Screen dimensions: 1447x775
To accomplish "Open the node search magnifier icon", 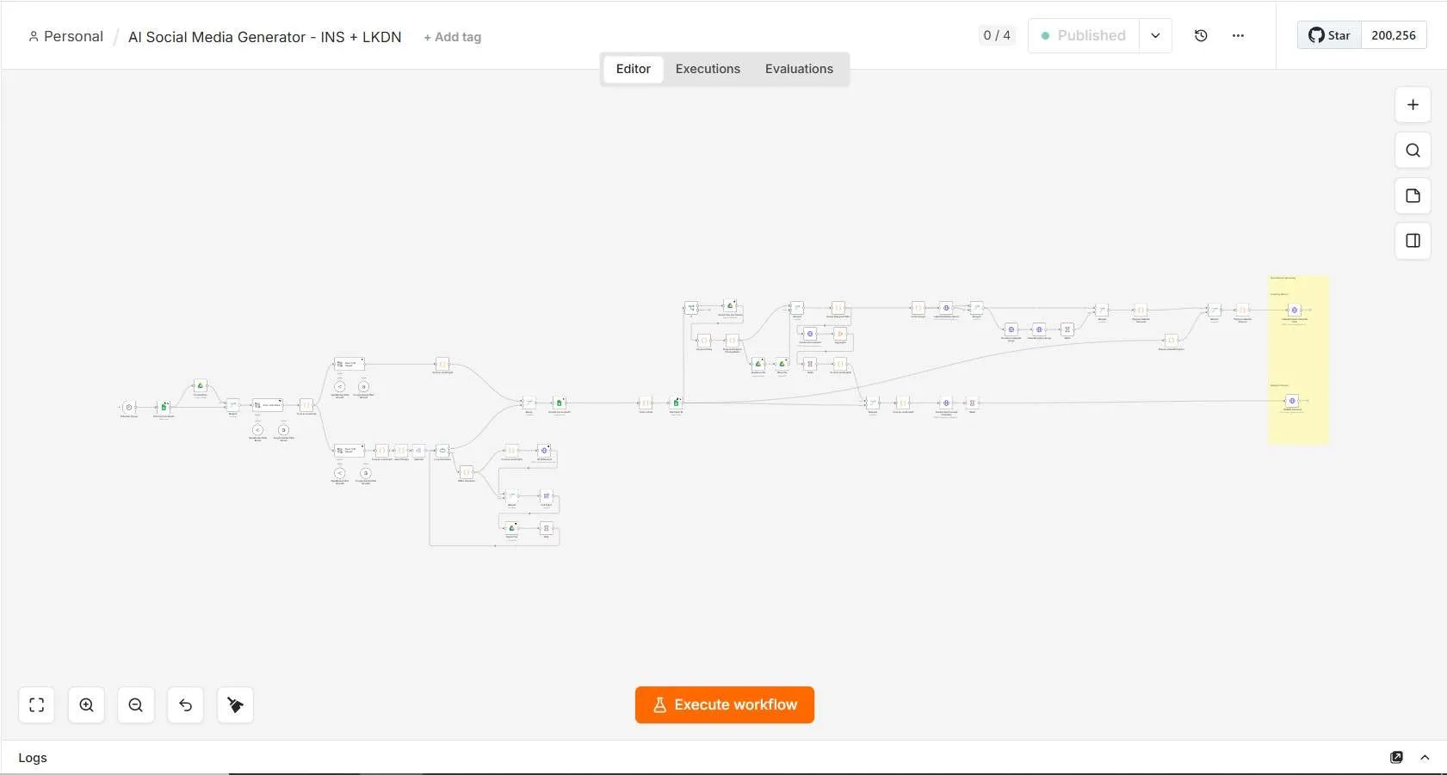I will [x=1413, y=151].
